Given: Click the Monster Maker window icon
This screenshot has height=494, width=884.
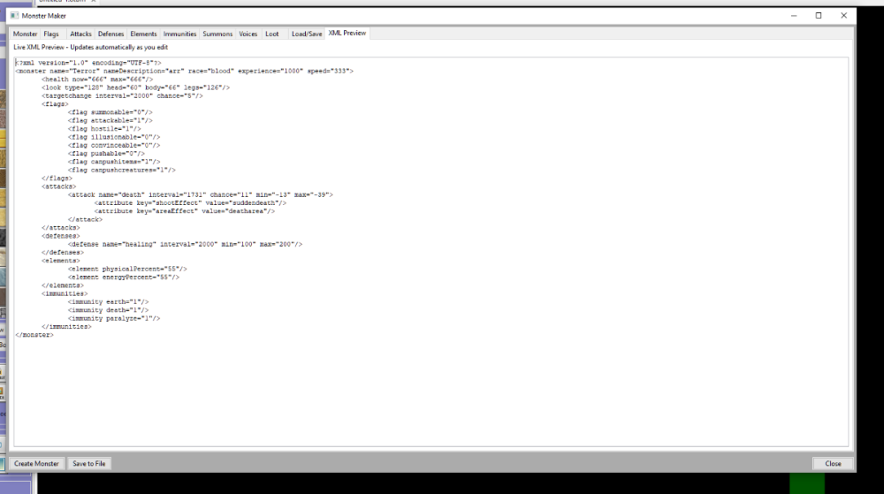Looking at the screenshot, I should pyautogui.click(x=14, y=16).
